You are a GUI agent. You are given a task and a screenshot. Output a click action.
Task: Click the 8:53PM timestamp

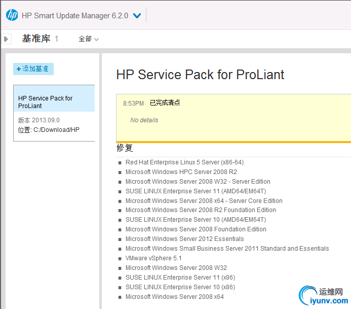(x=133, y=104)
